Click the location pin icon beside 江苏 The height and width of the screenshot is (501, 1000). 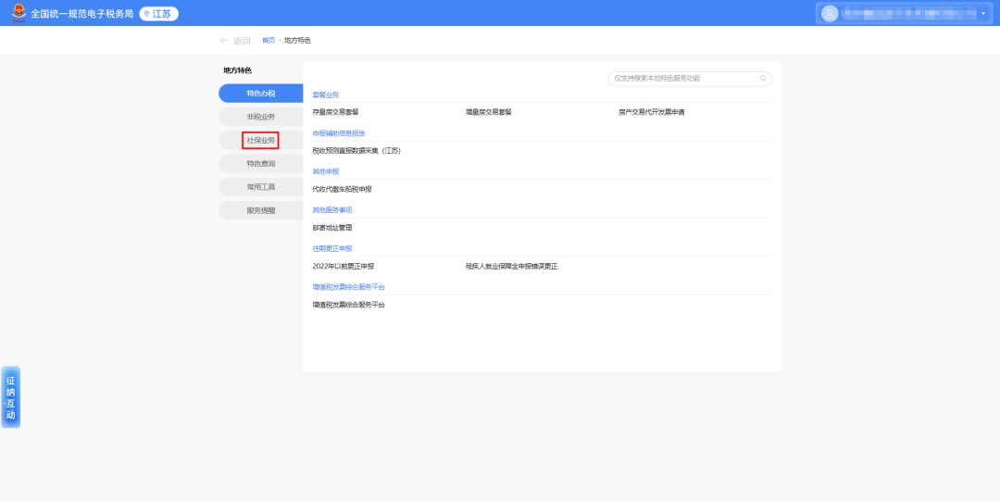(x=146, y=13)
